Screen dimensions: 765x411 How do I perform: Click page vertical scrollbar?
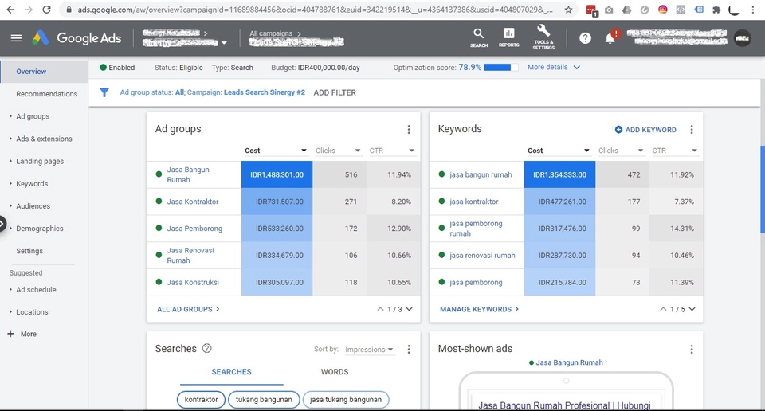pyautogui.click(x=762, y=189)
